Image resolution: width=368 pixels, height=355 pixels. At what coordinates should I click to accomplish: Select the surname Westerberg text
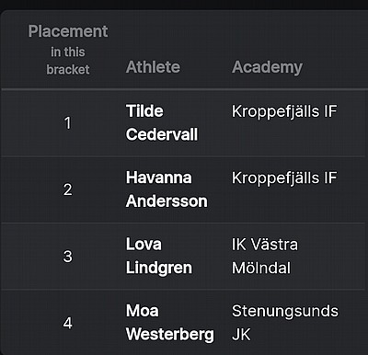tap(170, 334)
